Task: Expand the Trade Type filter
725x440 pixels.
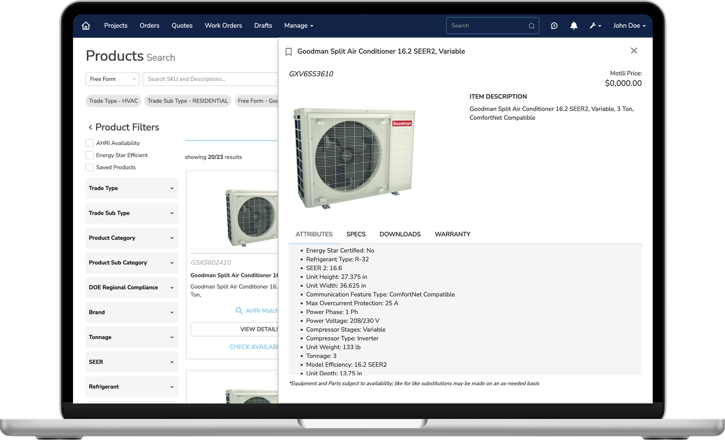Action: click(x=132, y=188)
